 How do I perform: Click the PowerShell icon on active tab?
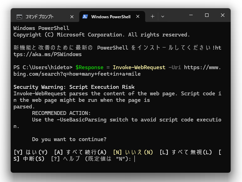tap(85, 17)
